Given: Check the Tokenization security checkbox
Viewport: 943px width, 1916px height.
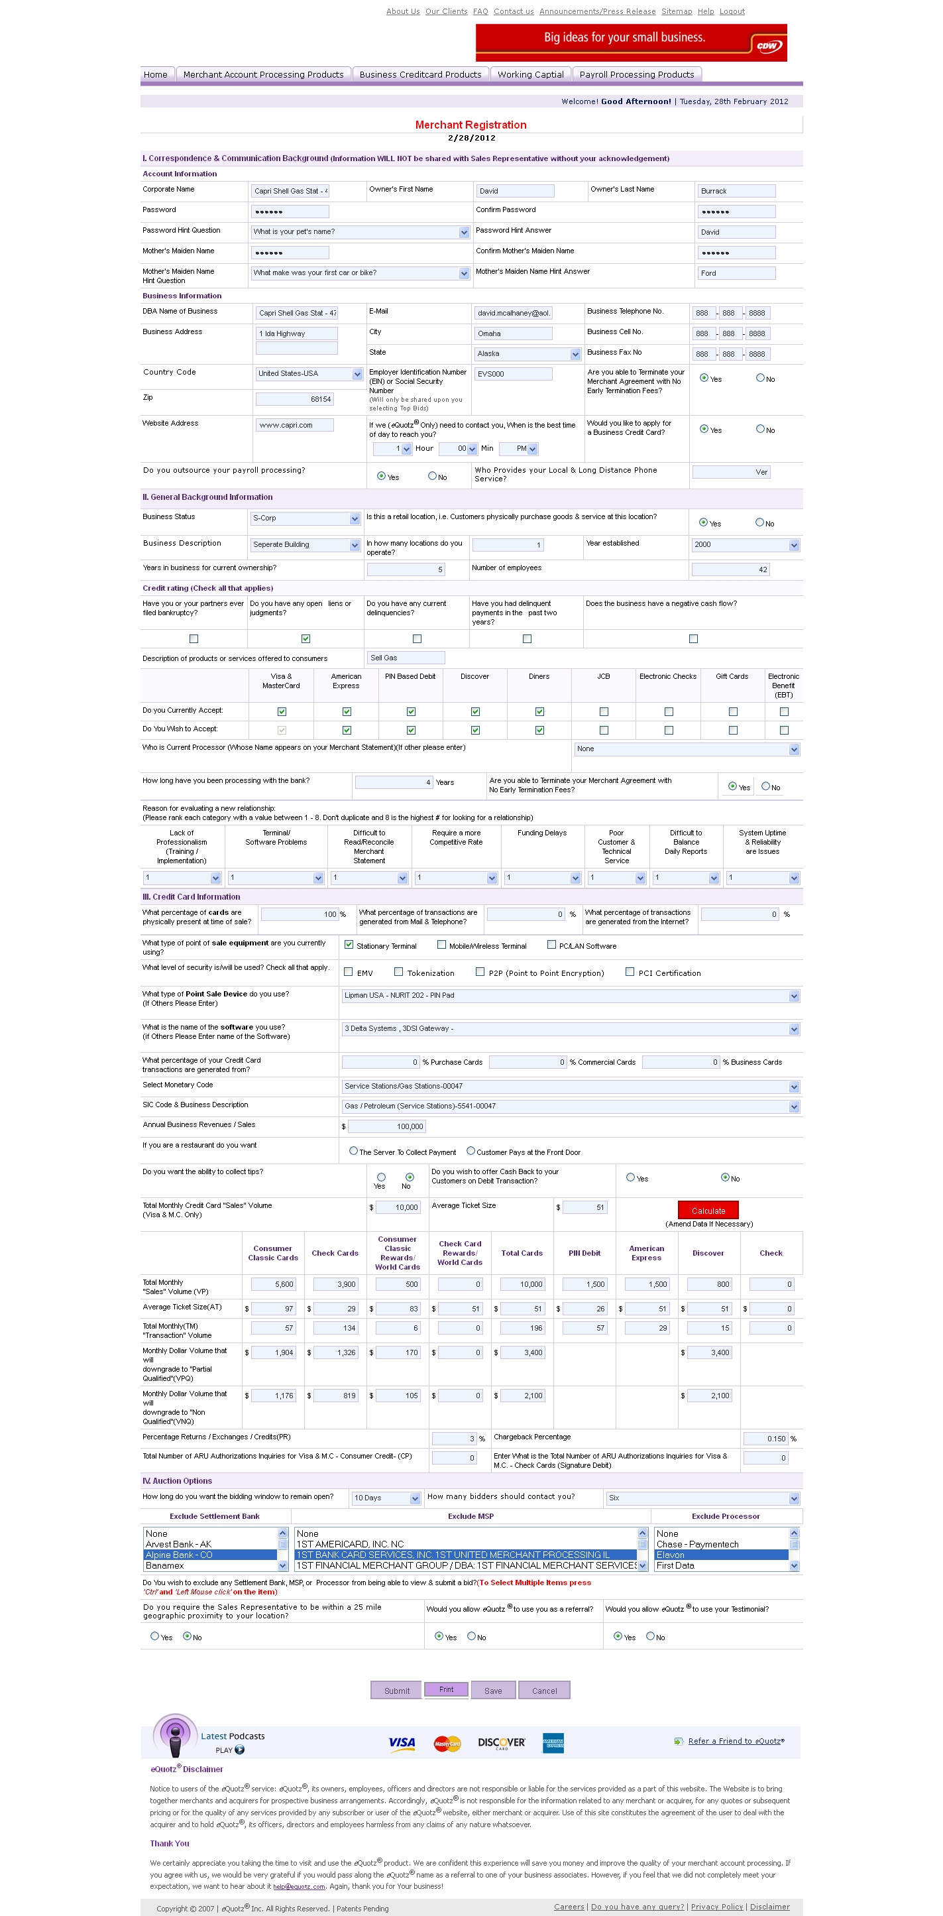Looking at the screenshot, I should tap(399, 971).
